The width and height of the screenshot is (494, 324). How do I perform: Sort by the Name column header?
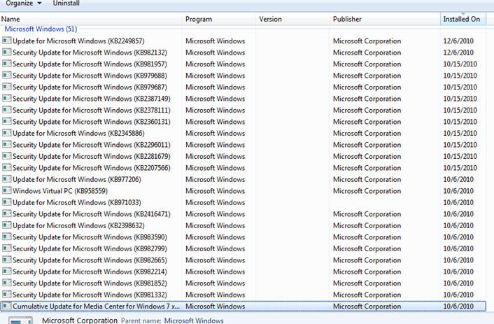click(91, 19)
